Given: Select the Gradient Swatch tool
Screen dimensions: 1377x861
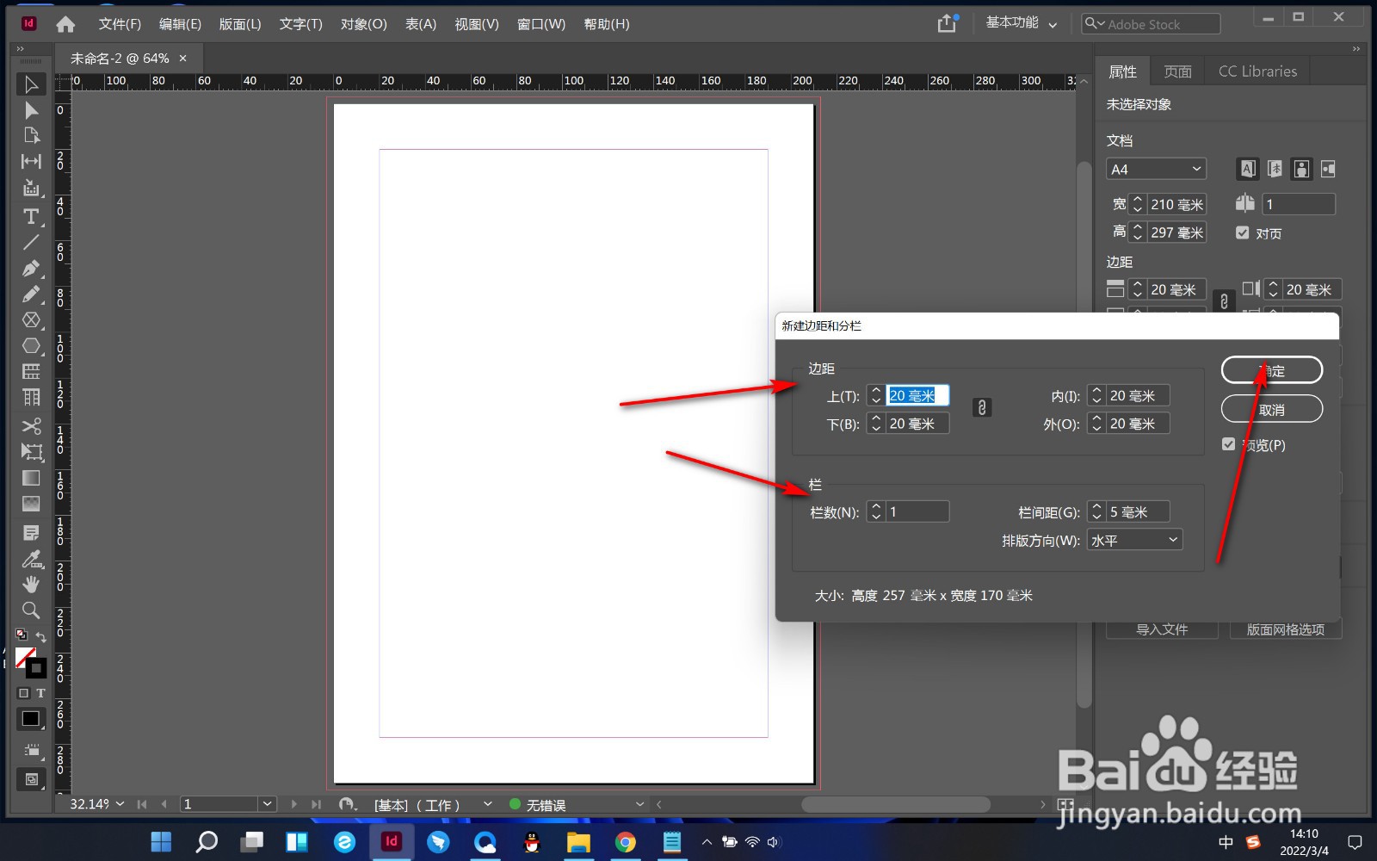Looking at the screenshot, I should pyautogui.click(x=31, y=478).
